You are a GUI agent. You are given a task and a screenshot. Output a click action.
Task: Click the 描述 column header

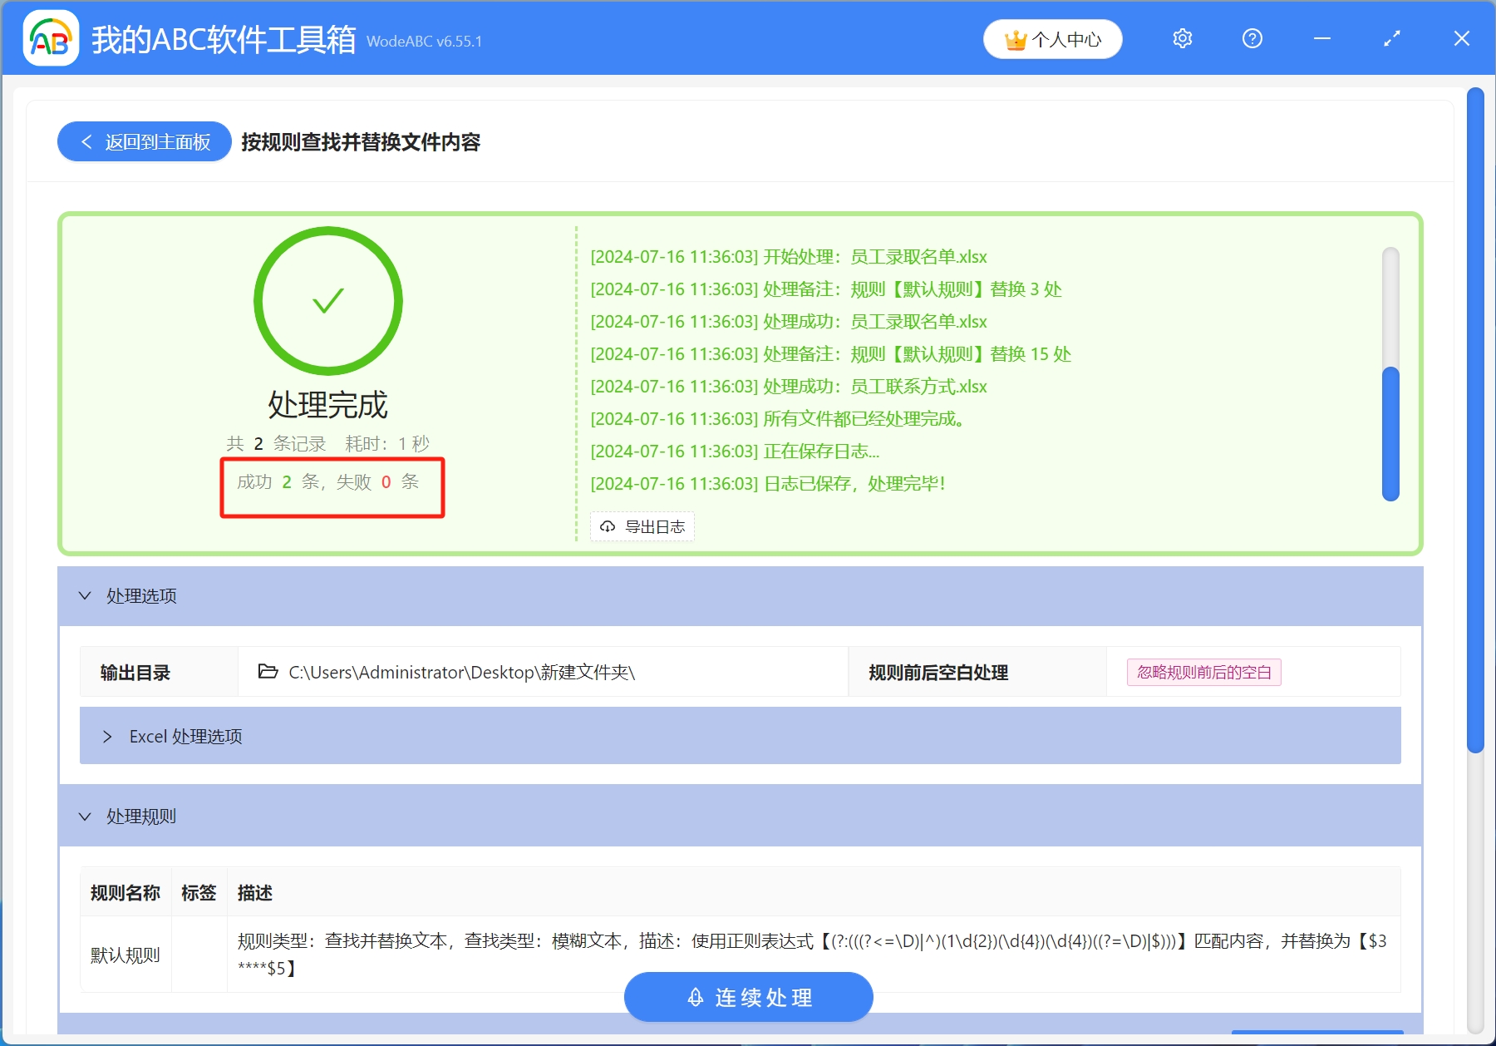pos(254,892)
